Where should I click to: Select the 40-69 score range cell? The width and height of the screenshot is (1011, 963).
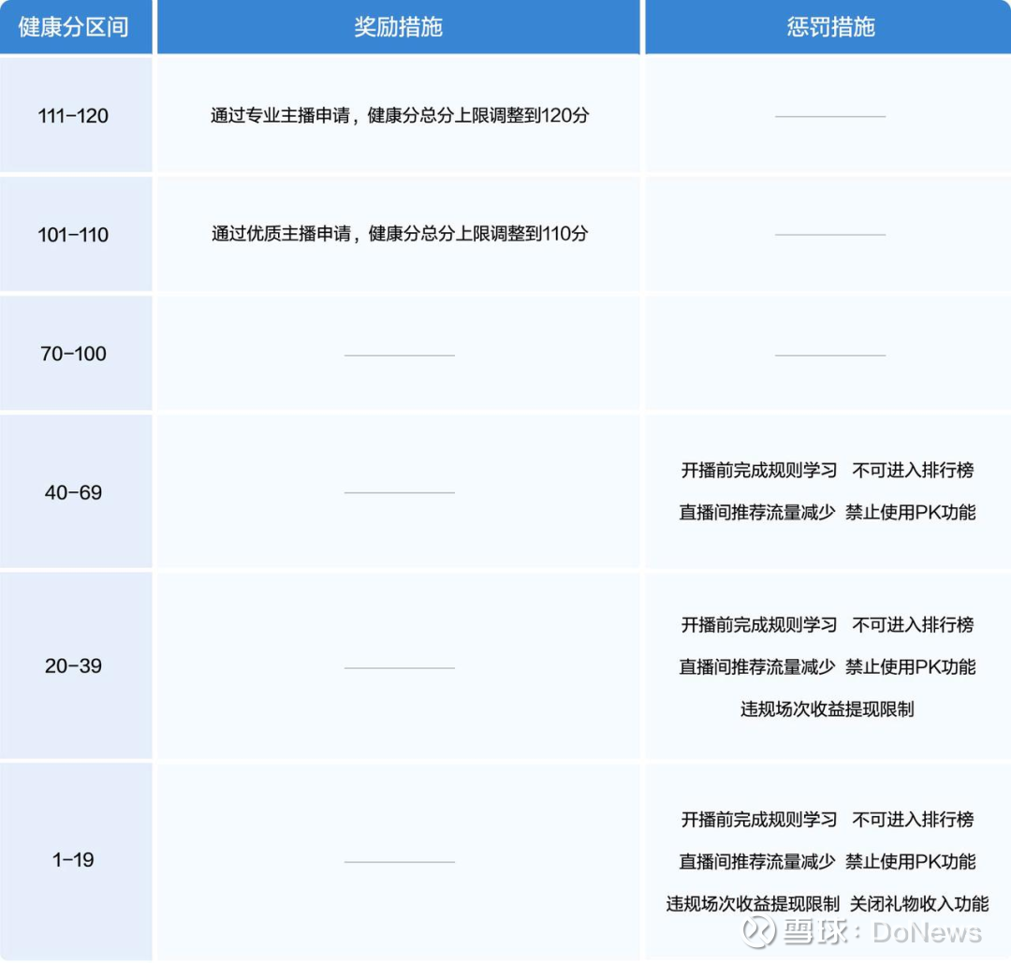pyautogui.click(x=74, y=493)
